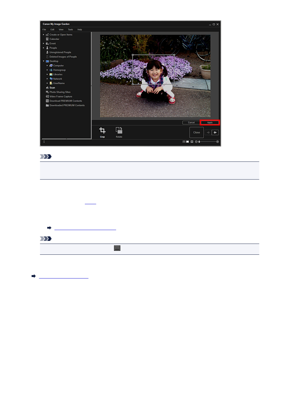This screenshot has width=287, height=406.
Task: Expand the Computer folder node
Action: tap(47, 66)
